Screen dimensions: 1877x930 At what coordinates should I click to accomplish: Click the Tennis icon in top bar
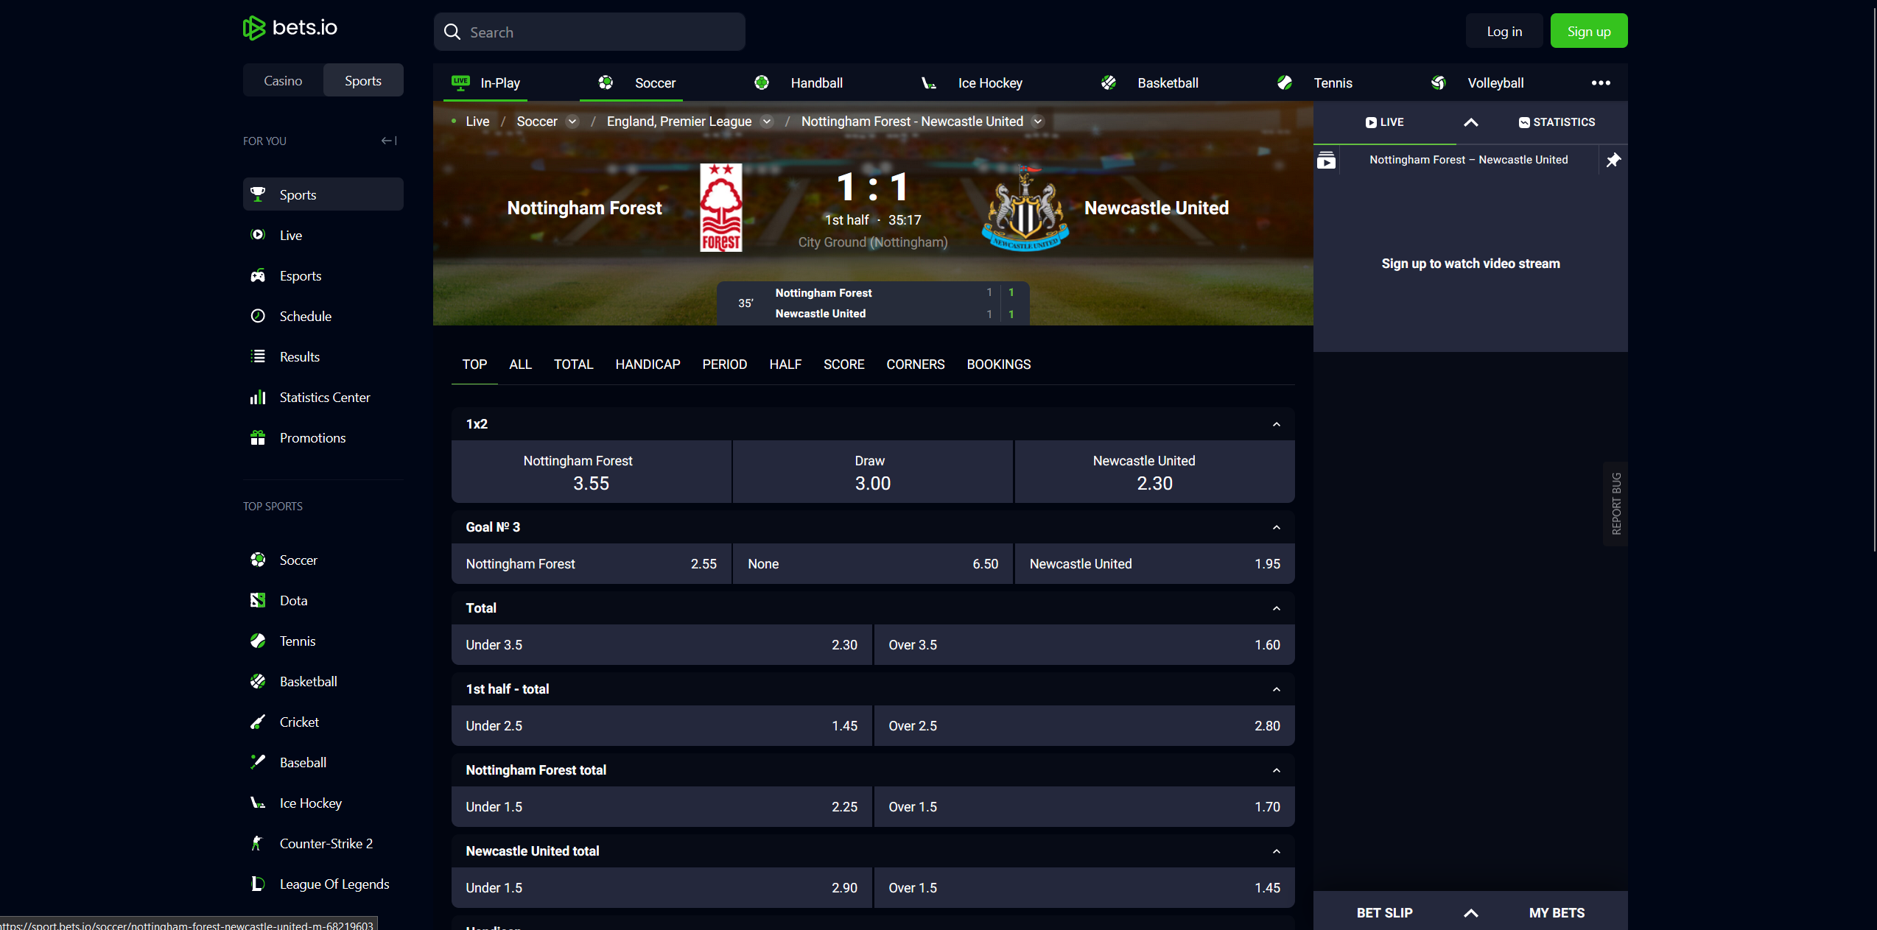click(x=1285, y=82)
